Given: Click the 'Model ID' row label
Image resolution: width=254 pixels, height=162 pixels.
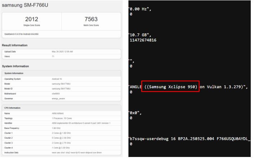Looking at the screenshot, I should (8, 89).
